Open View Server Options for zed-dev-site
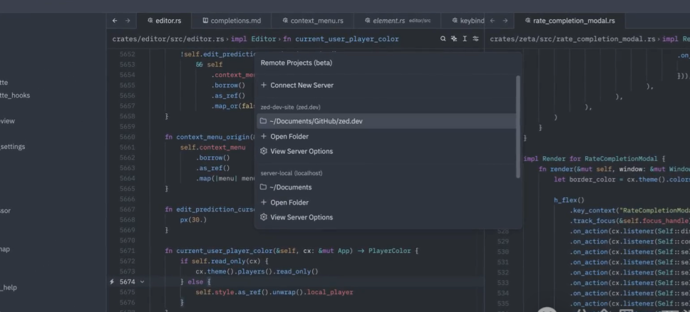The width and height of the screenshot is (690, 312). coord(386,151)
